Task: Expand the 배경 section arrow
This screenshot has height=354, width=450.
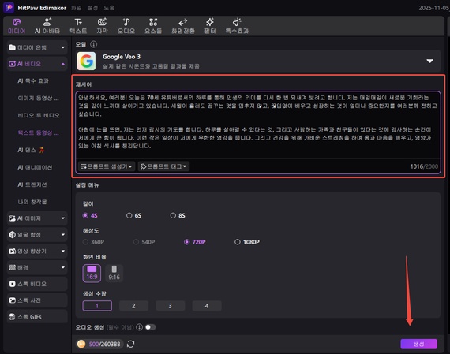Action: (63, 267)
